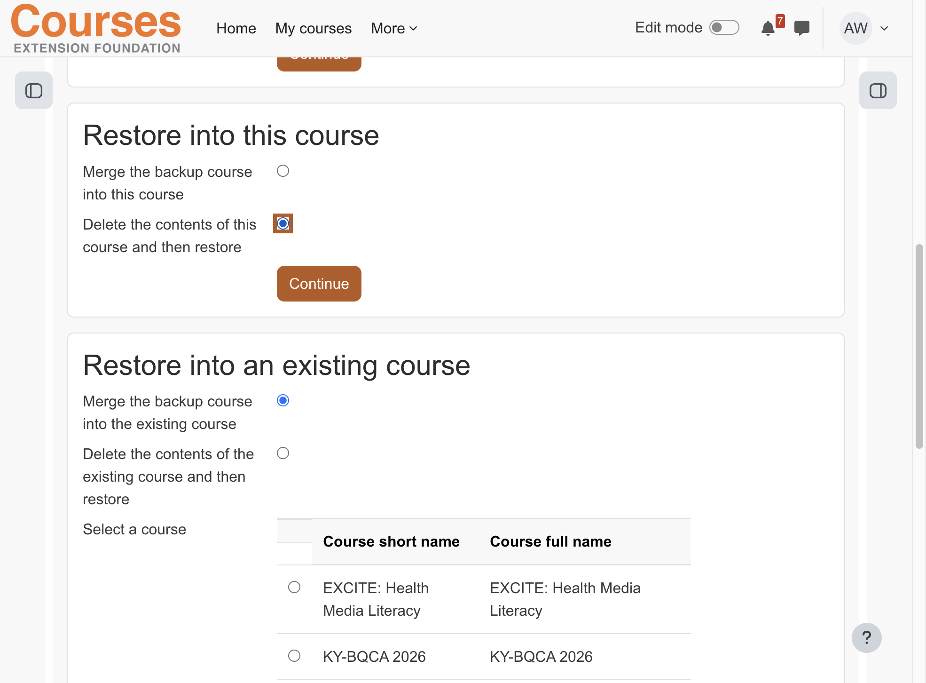The width and height of the screenshot is (926, 683).
Task: Click the EXCITE: Health Media Literacy full name
Action: [565, 599]
